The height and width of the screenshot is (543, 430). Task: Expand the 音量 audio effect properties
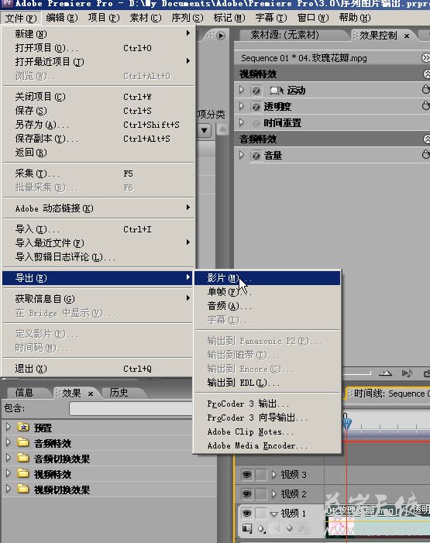click(242, 155)
